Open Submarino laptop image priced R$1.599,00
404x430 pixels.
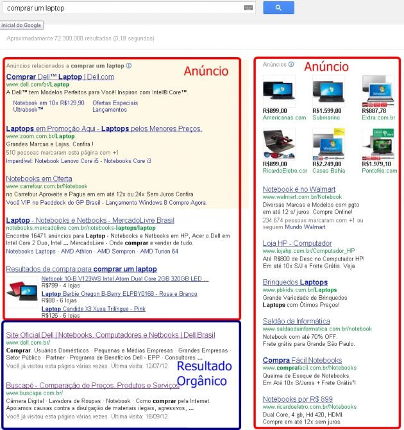tap(328, 91)
